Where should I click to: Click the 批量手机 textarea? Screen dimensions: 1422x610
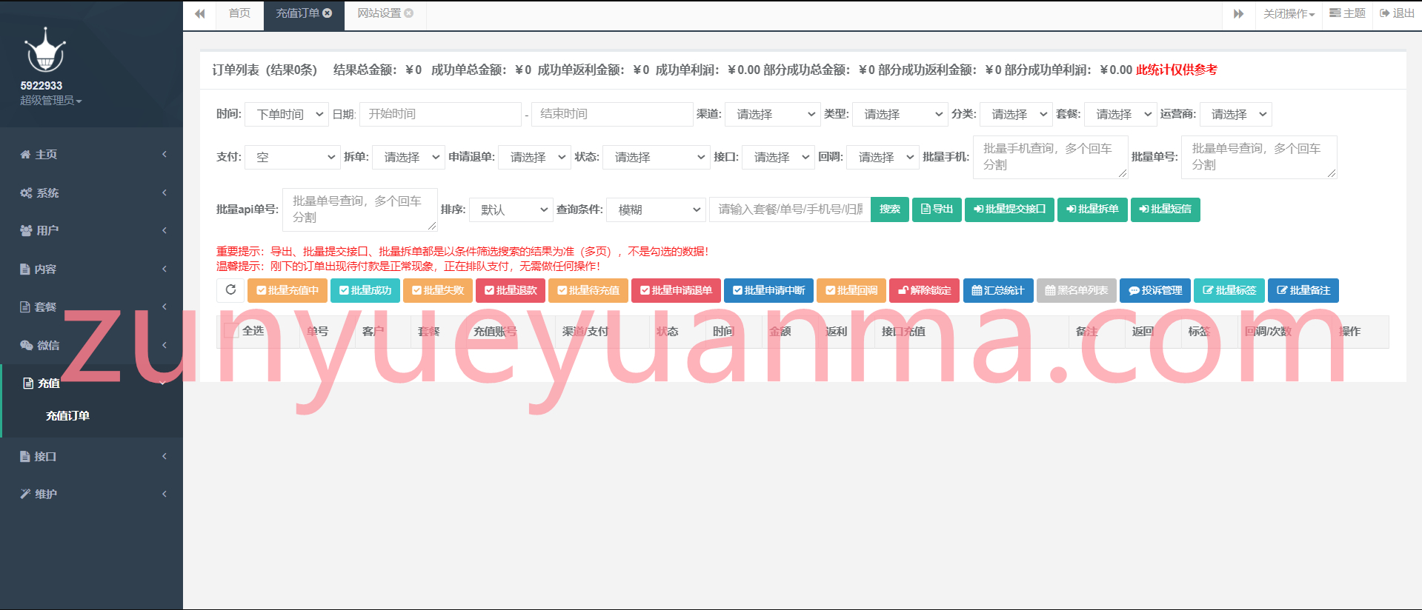(x=1050, y=157)
